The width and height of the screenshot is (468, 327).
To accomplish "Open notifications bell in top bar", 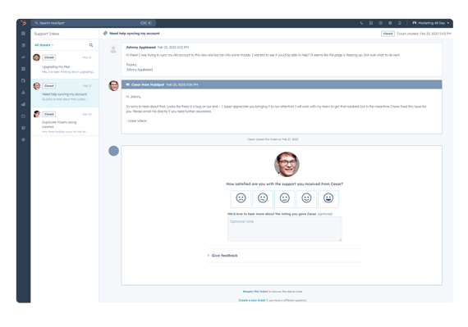I will click(x=400, y=23).
